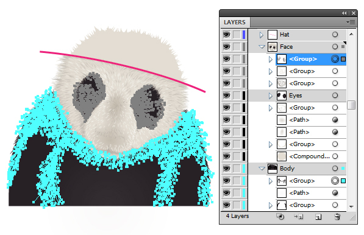The width and height of the screenshot is (364, 235).
Task: Click the '4 Layers' count text
Action: [237, 216]
